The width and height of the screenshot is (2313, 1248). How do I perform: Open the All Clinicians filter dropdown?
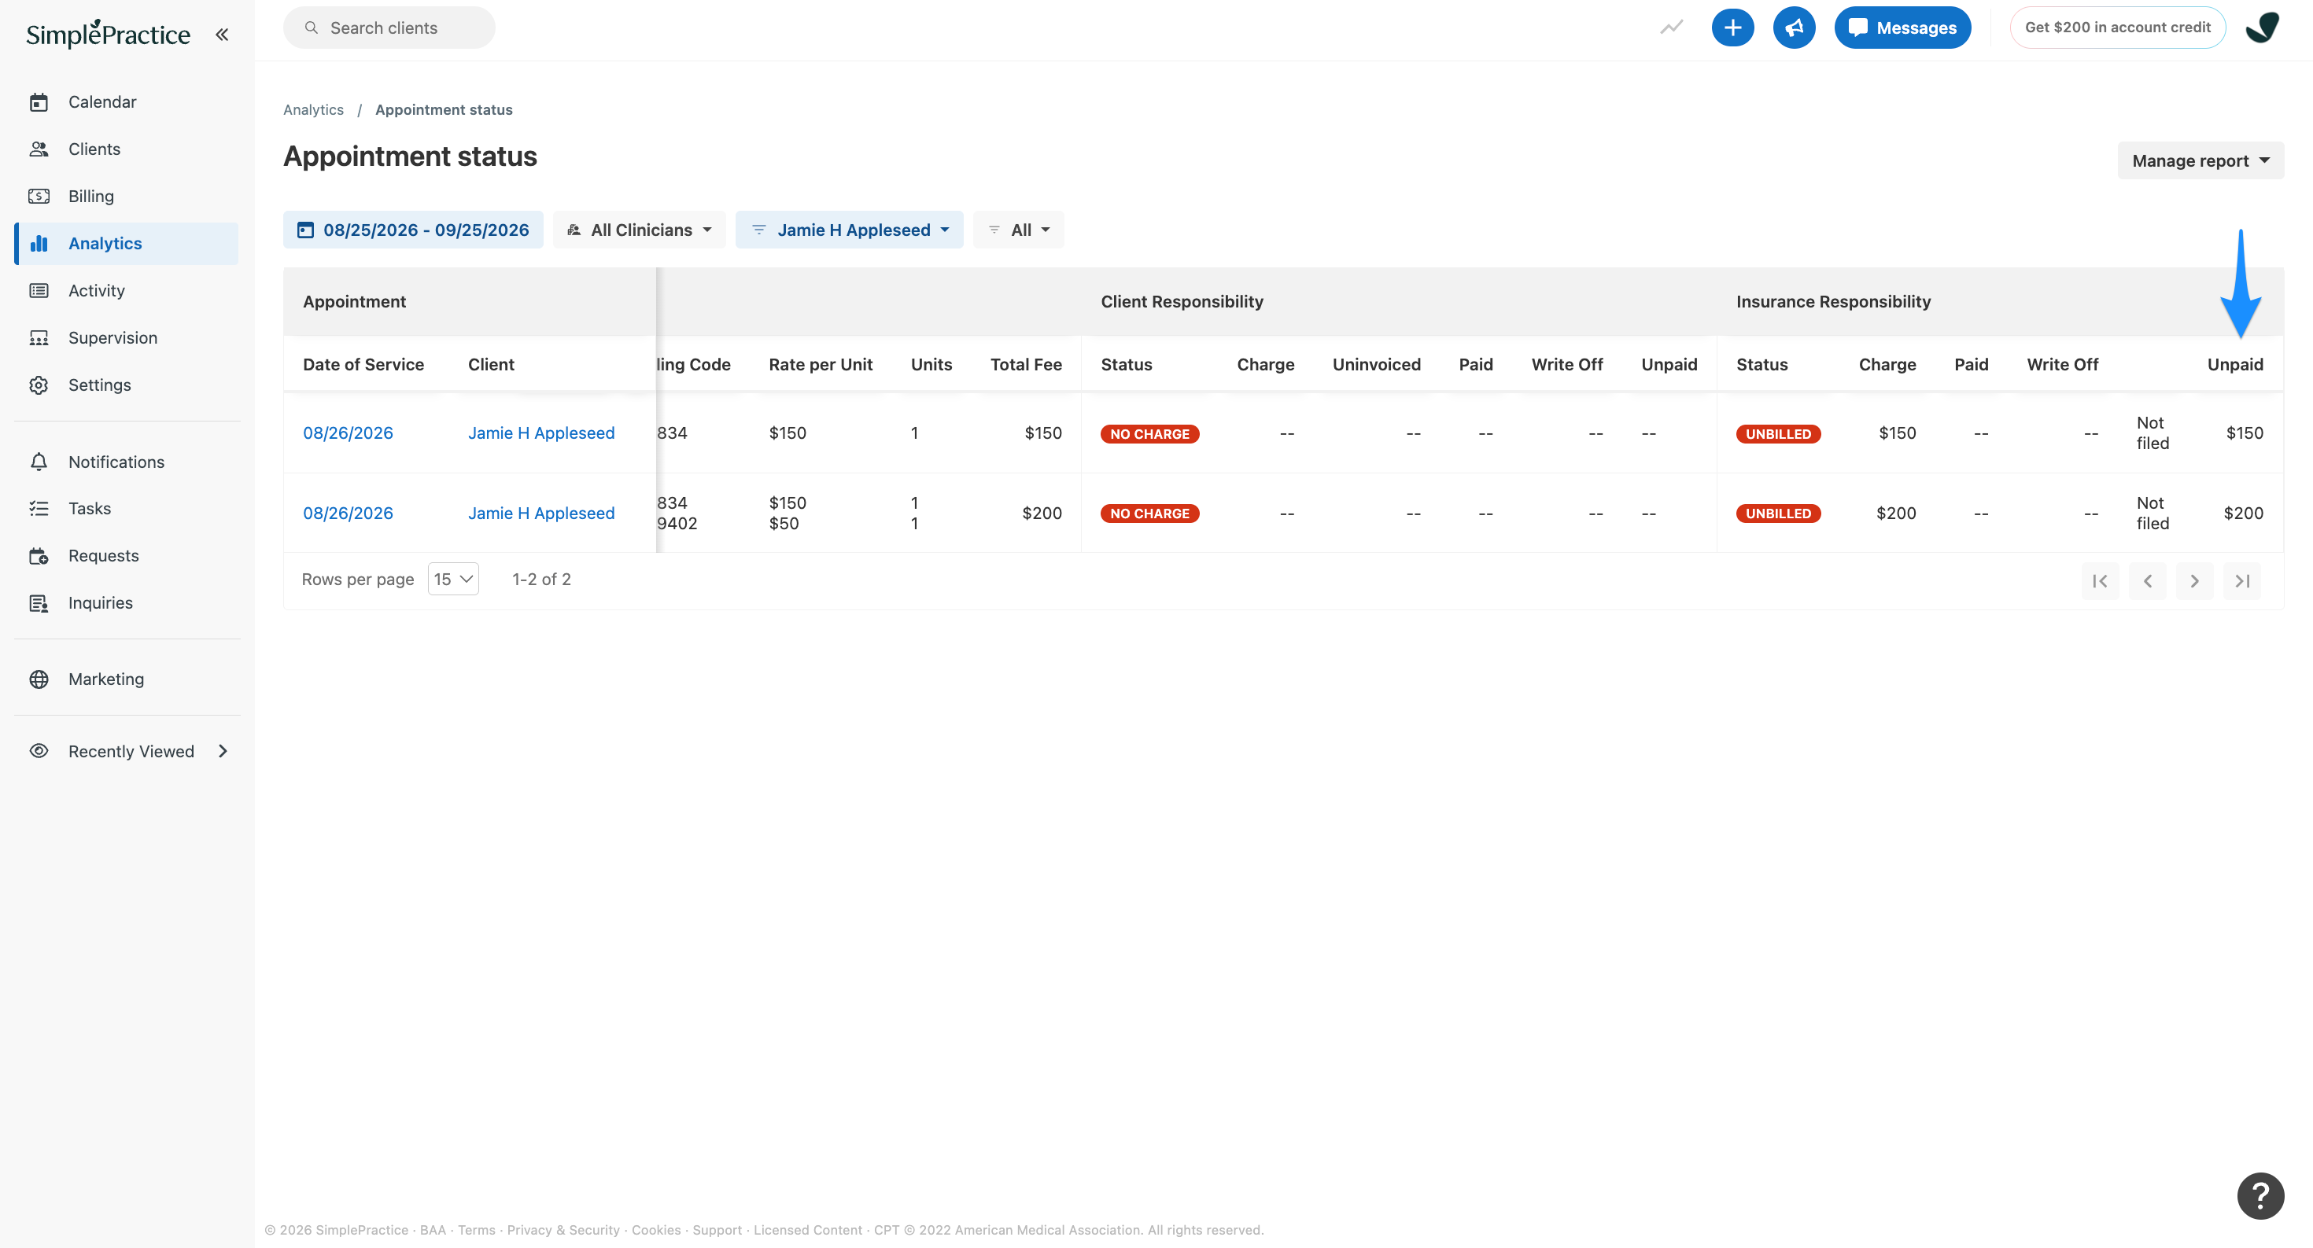point(640,230)
